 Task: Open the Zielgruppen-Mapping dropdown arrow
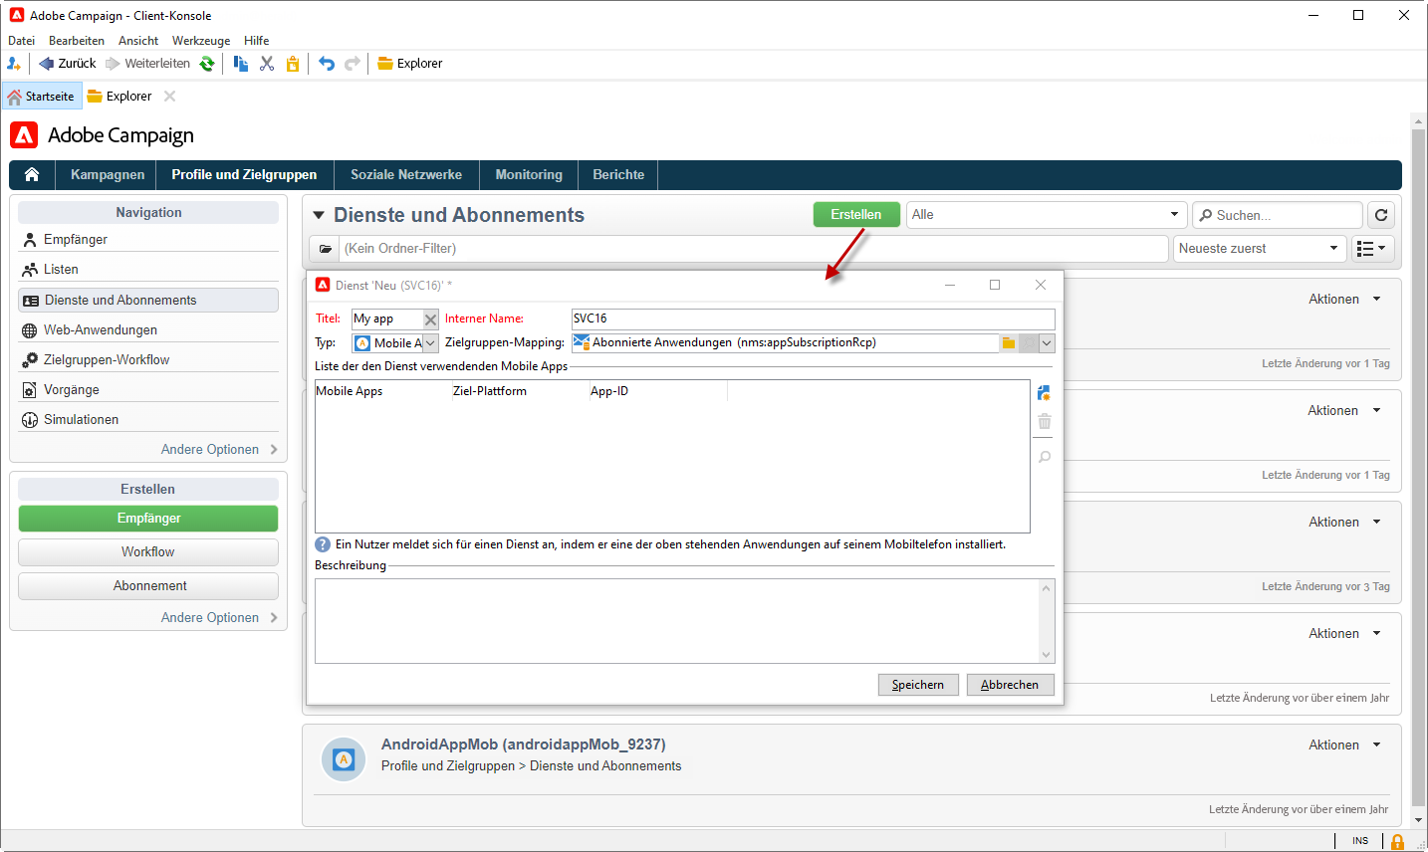(x=1047, y=343)
